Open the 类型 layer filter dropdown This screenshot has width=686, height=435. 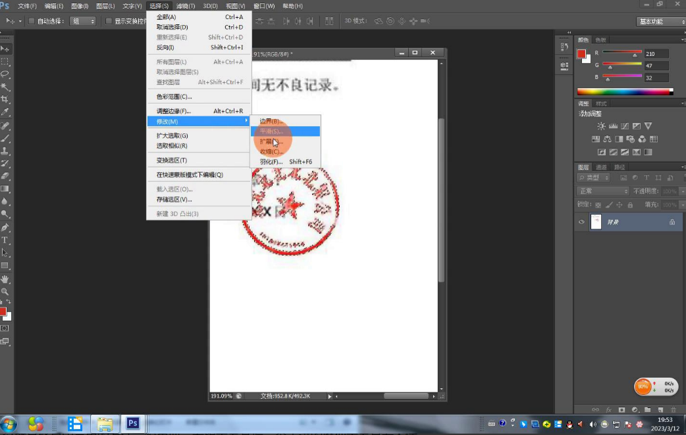tap(594, 178)
